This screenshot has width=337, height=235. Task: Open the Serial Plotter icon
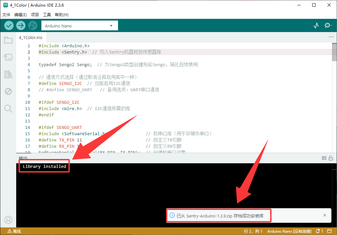point(316,25)
